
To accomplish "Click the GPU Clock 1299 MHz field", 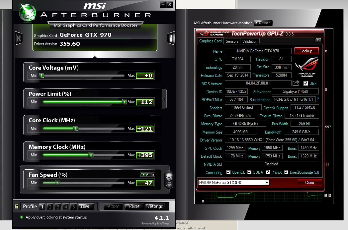I will [x=235, y=148].
